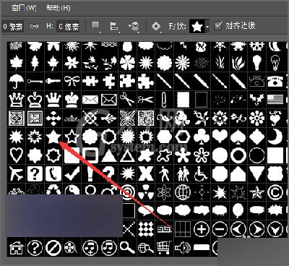289x266 pixels.
Task: Choose the checkerboard diamond pattern shape
Action: click(146, 229)
